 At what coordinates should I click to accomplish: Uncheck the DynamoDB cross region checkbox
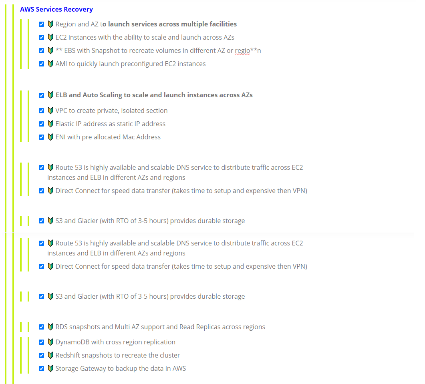point(42,342)
